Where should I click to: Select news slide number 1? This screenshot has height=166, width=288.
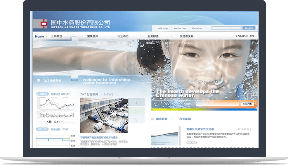[x=136, y=102]
